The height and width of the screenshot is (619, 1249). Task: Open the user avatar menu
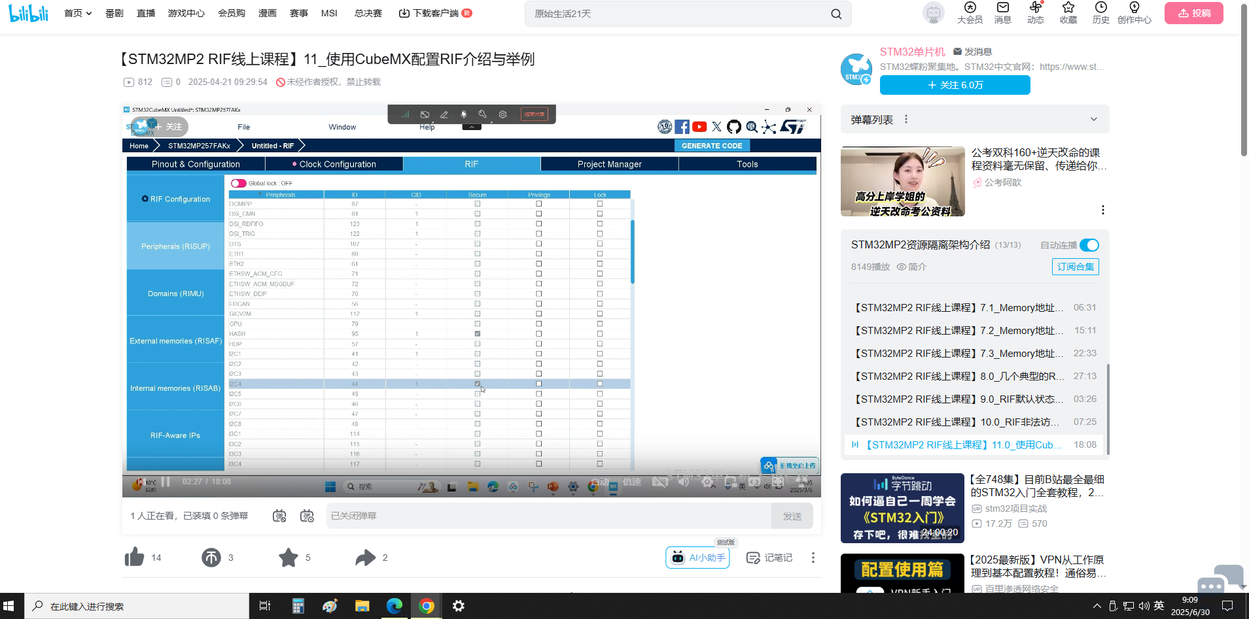click(933, 13)
